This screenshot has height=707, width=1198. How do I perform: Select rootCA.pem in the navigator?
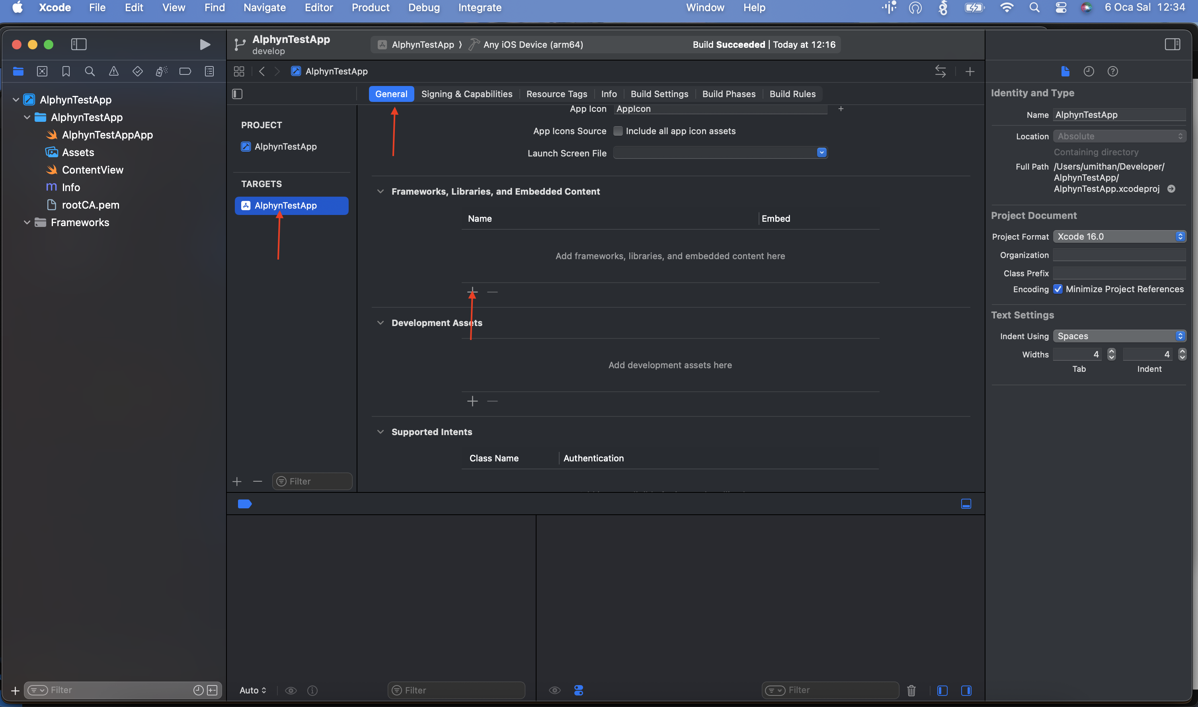(90, 205)
